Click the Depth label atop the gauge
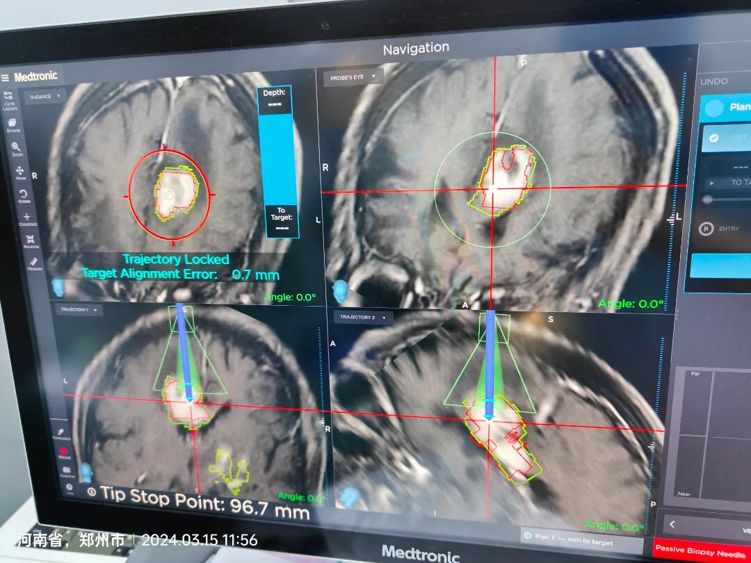This screenshot has width=751, height=563. pos(274,92)
